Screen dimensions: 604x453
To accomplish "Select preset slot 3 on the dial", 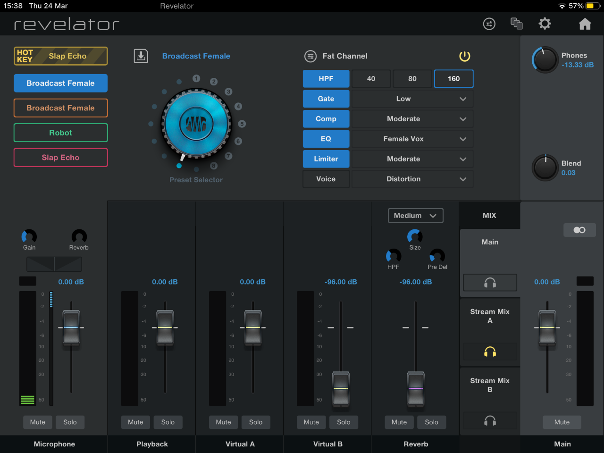I will coord(228,92).
